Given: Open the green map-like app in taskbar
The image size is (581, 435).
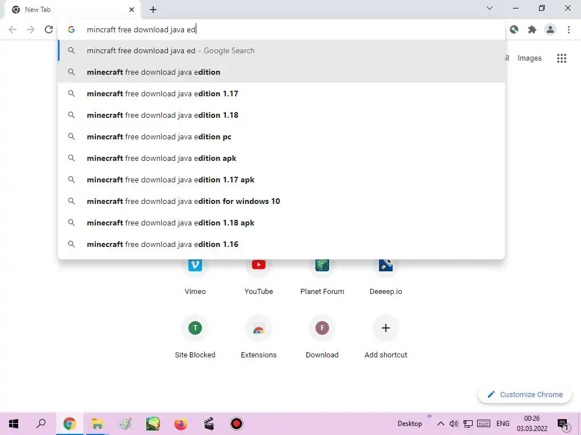Looking at the screenshot, I should click(x=153, y=424).
